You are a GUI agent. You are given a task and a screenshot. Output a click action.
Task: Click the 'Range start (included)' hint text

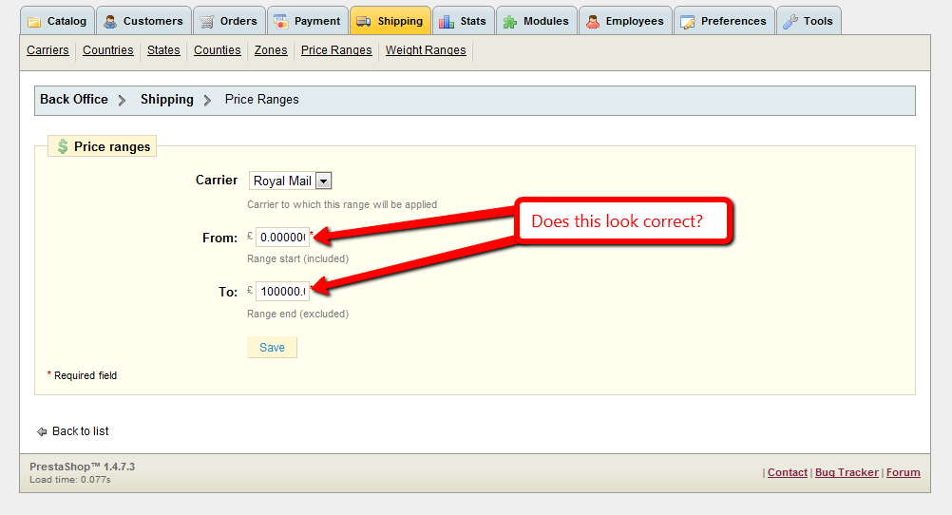point(298,258)
